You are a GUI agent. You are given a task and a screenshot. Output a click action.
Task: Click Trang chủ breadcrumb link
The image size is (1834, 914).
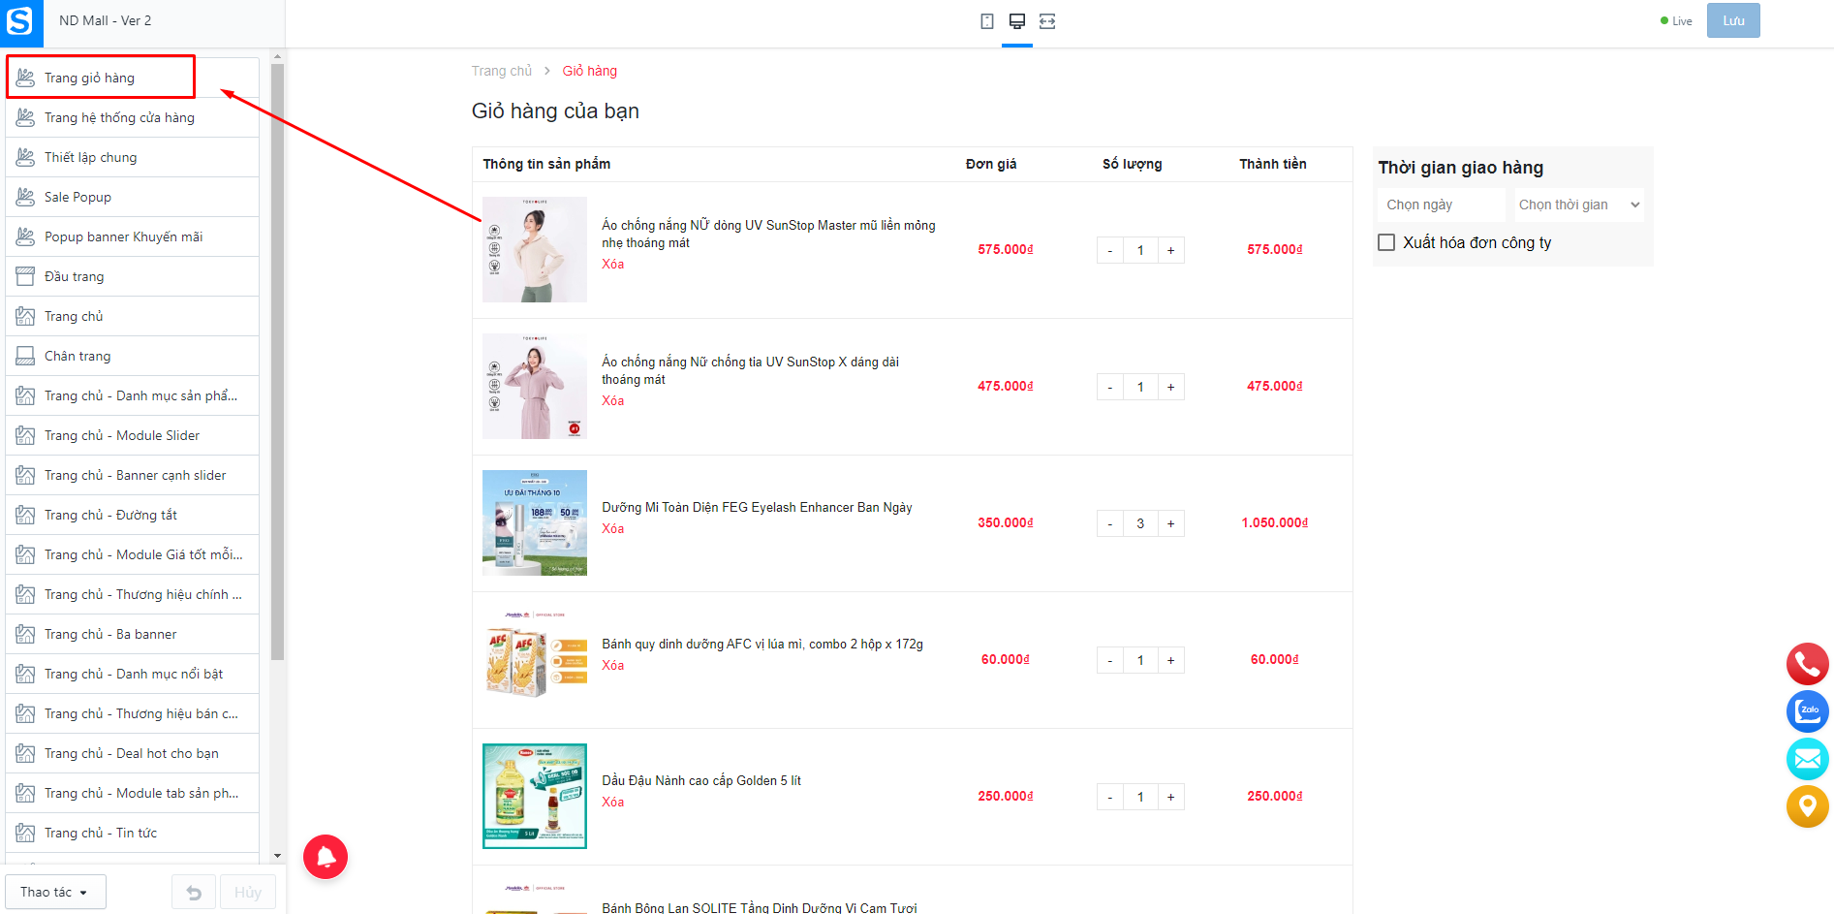(502, 71)
